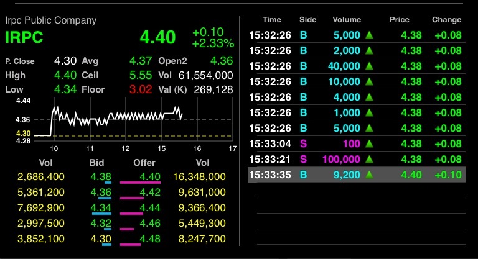Screen dimensions: 478x259
Task: Select offer price 4.40 in order book
Action: click(x=150, y=177)
